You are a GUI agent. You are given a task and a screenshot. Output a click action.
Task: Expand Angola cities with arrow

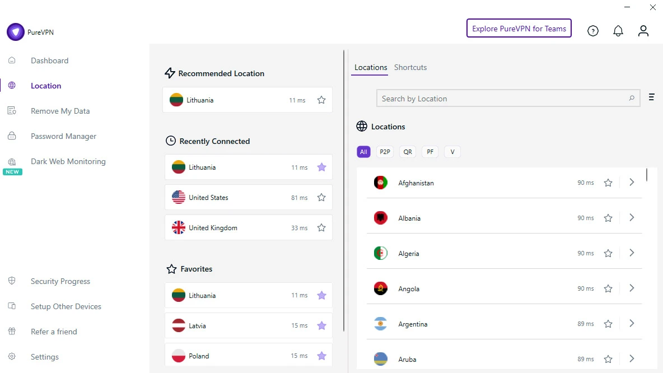[x=632, y=288]
